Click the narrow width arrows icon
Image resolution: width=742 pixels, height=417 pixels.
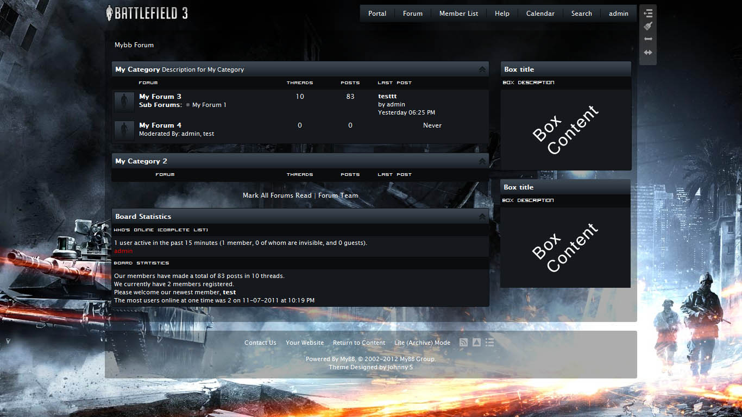(648, 39)
